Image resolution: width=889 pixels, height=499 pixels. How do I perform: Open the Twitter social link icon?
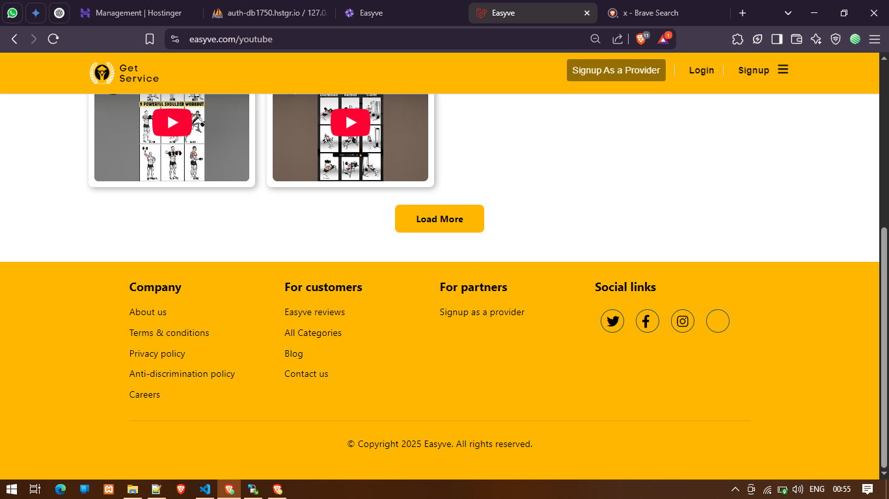pos(612,321)
